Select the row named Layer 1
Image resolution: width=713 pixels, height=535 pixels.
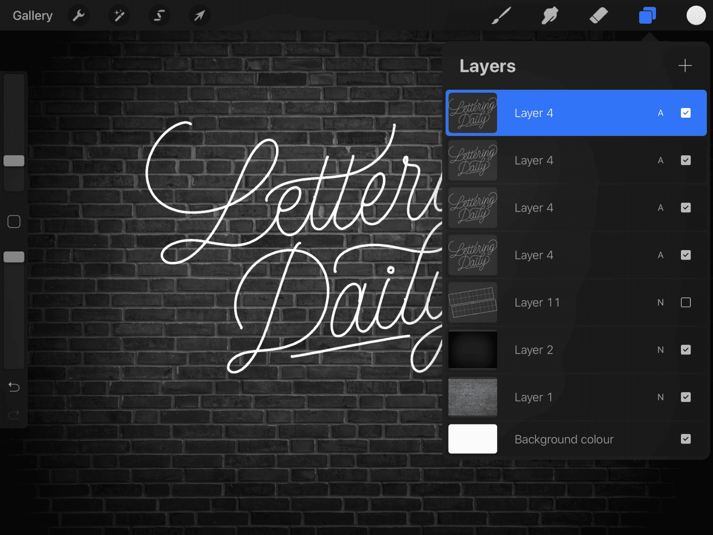coord(576,397)
